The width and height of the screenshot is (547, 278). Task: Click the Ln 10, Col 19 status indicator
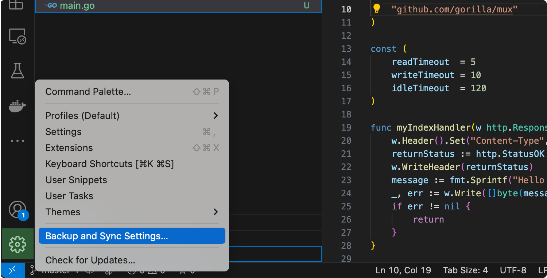pyautogui.click(x=403, y=270)
